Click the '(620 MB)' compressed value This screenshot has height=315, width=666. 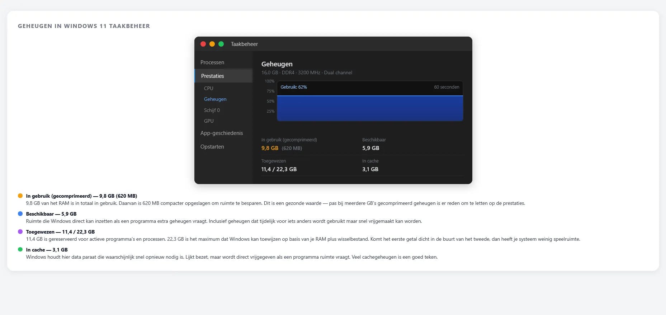(x=292, y=148)
